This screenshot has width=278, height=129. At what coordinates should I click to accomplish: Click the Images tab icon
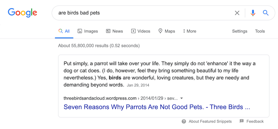coord(80,31)
